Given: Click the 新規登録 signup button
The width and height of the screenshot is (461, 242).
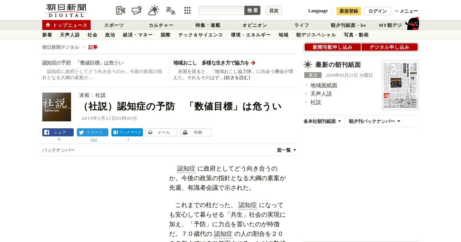Looking at the screenshot, I should [x=349, y=11].
